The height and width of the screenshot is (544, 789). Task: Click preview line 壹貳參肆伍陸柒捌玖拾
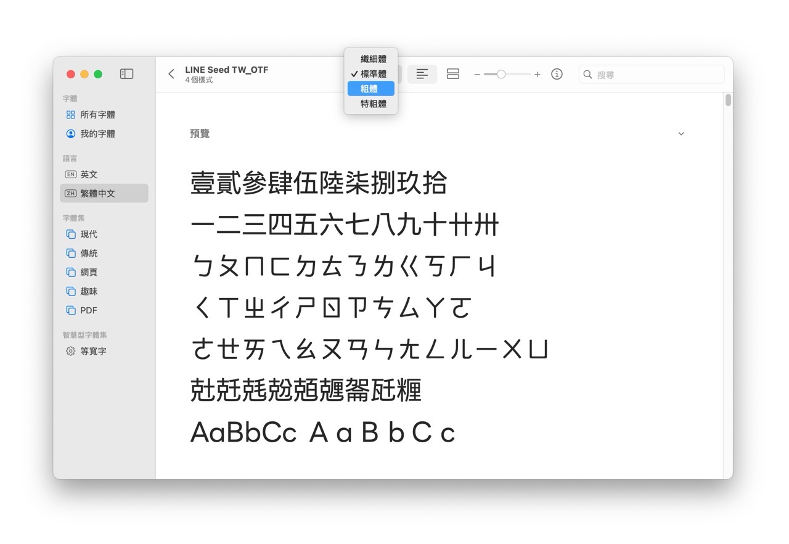(x=319, y=183)
